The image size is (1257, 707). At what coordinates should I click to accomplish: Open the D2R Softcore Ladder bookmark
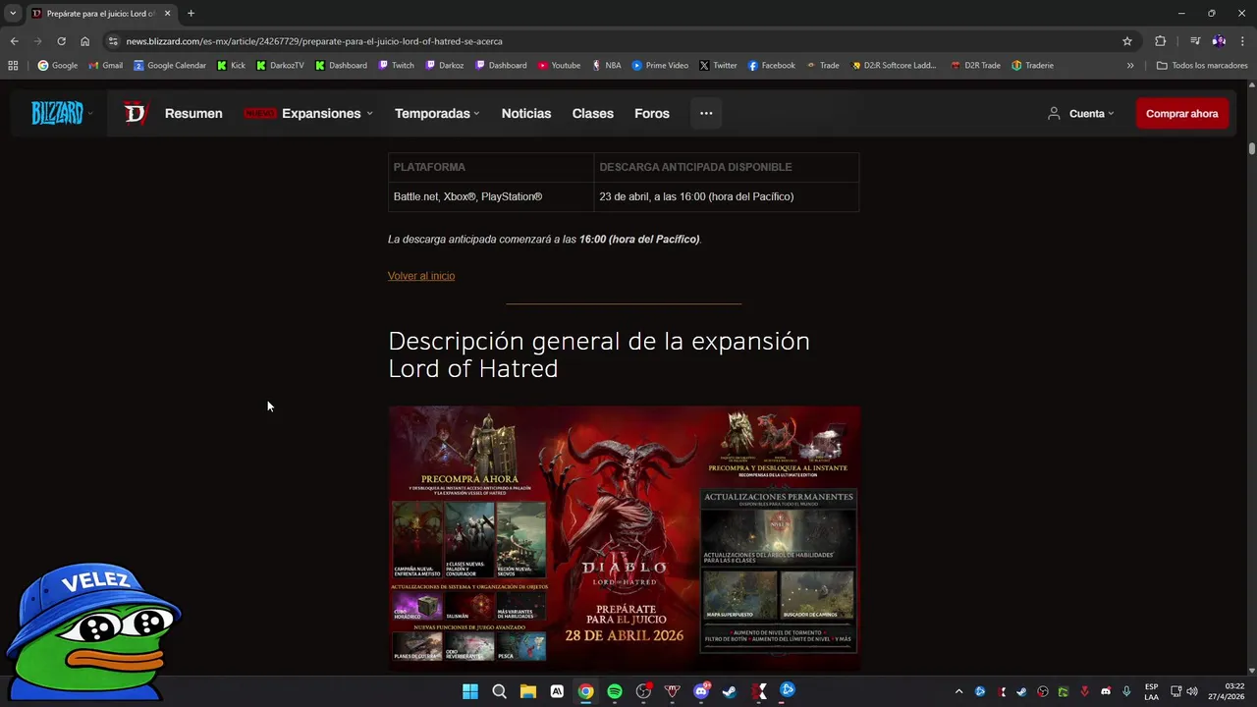[x=895, y=66]
